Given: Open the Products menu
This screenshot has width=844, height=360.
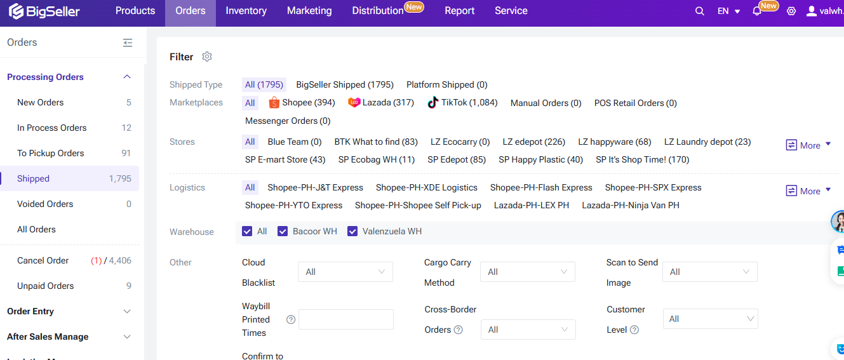Looking at the screenshot, I should 135,11.
